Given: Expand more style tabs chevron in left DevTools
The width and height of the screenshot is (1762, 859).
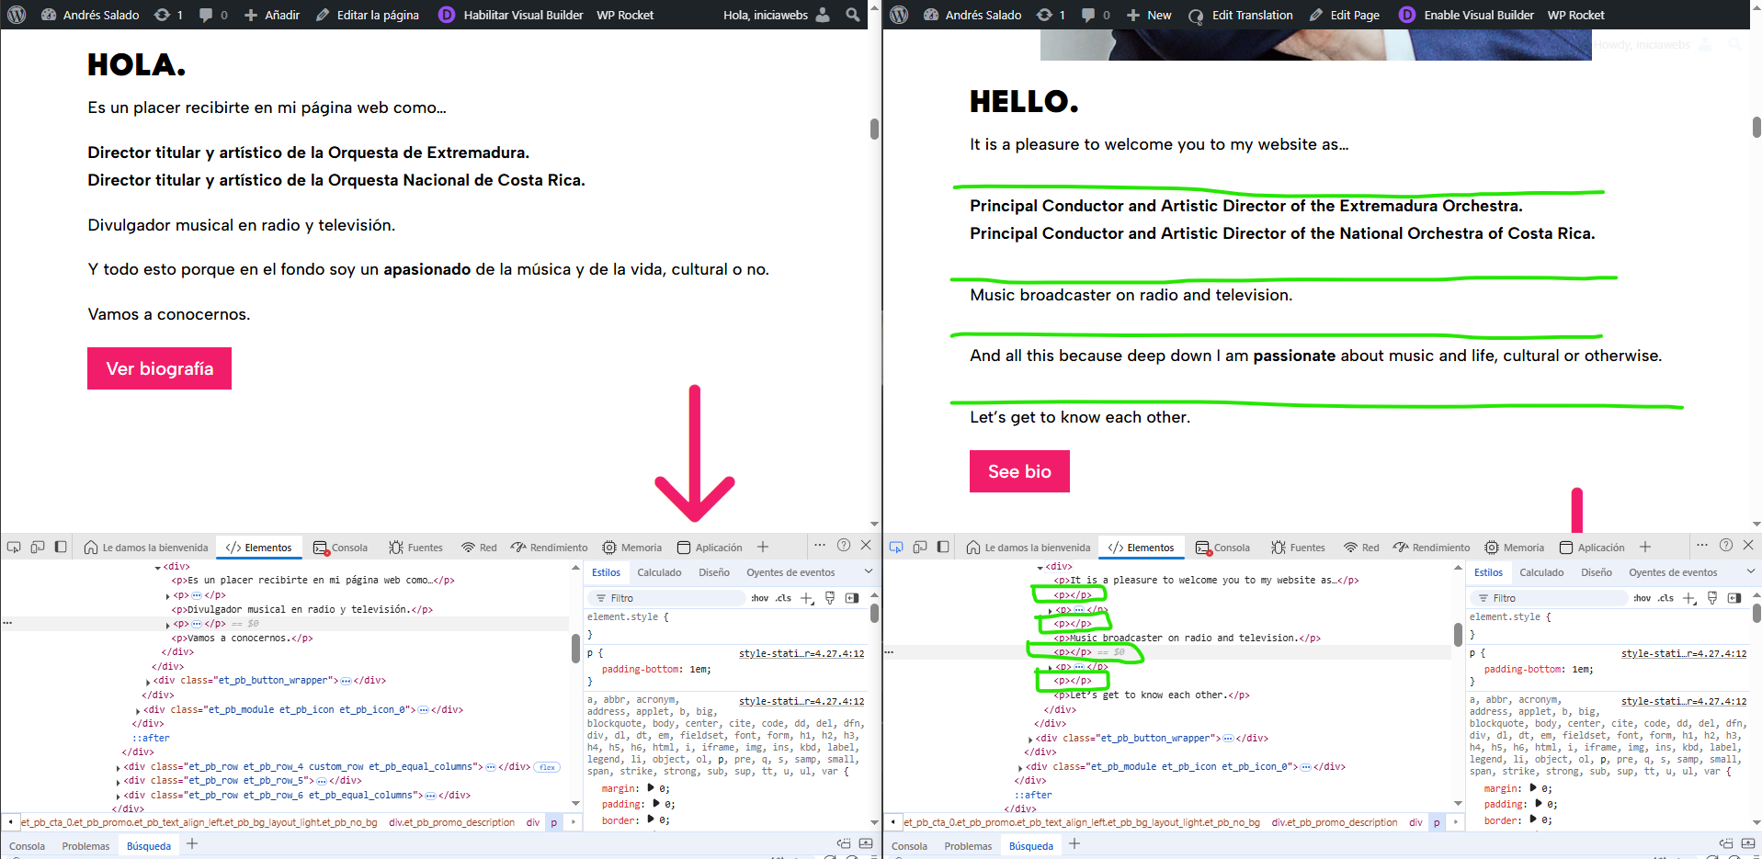Looking at the screenshot, I should click(869, 572).
